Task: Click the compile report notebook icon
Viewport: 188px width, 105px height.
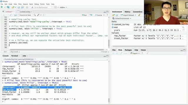Action: 44,15
